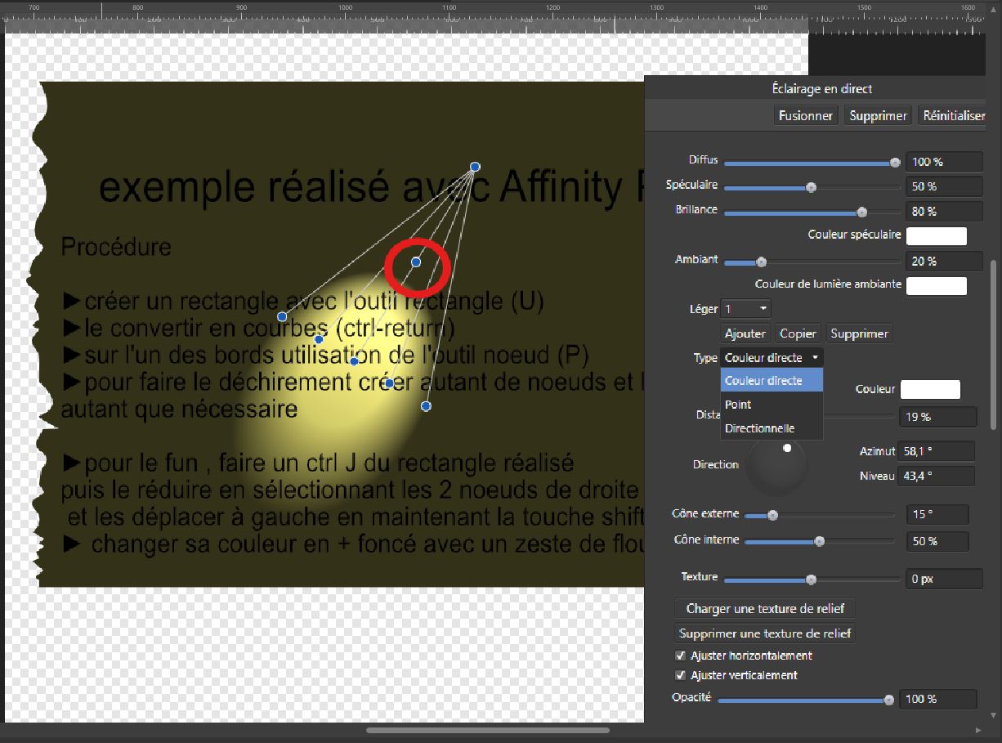The image size is (1002, 743).
Task: Click the Supprimer button beside Fusionner
Action: pos(878,116)
